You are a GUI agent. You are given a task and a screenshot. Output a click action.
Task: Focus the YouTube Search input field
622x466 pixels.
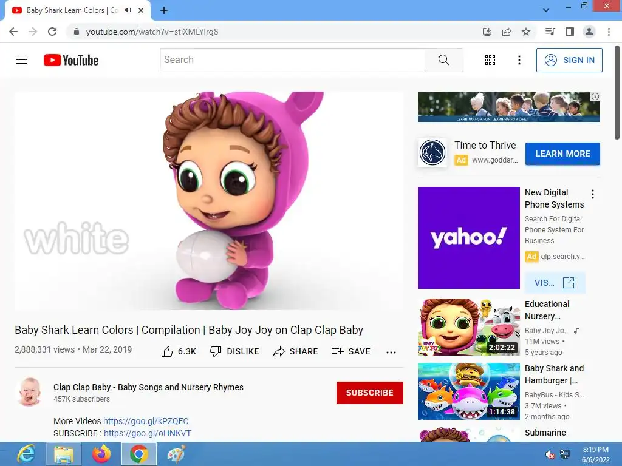[x=292, y=60]
